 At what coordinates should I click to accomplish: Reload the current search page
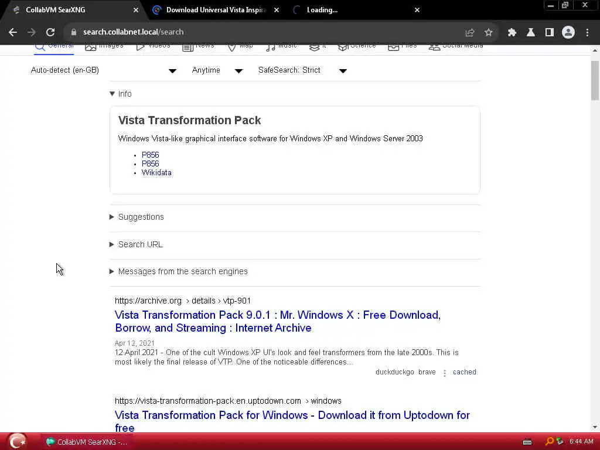(50, 32)
